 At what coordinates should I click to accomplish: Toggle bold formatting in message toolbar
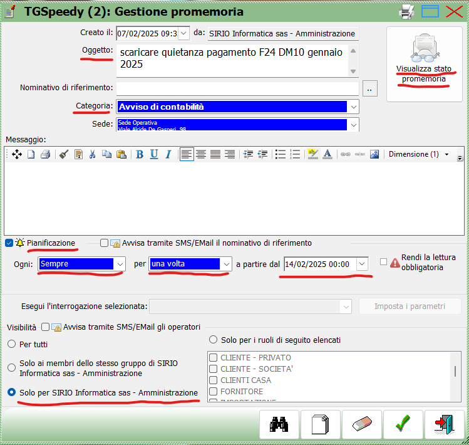click(x=140, y=154)
